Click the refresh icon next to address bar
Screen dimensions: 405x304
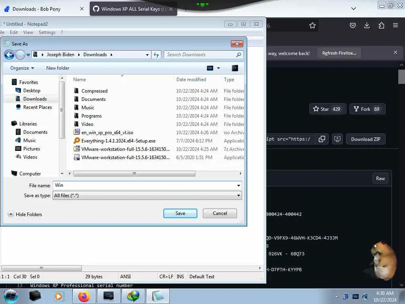click(156, 55)
